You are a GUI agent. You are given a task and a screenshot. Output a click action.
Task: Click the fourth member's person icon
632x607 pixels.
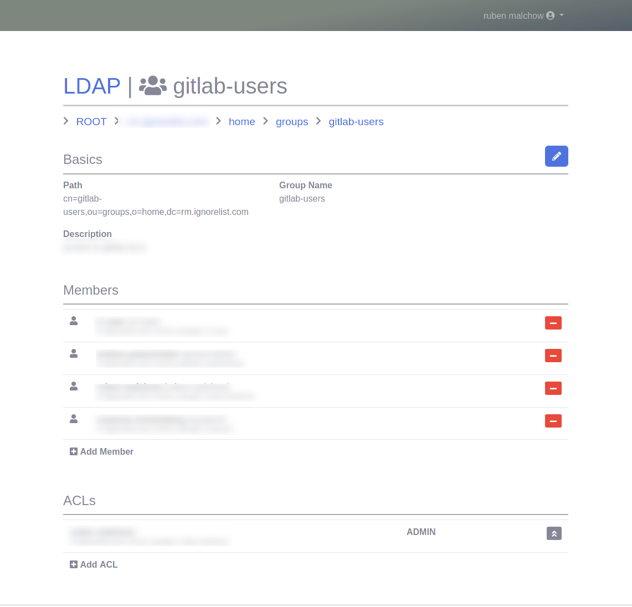coord(73,419)
